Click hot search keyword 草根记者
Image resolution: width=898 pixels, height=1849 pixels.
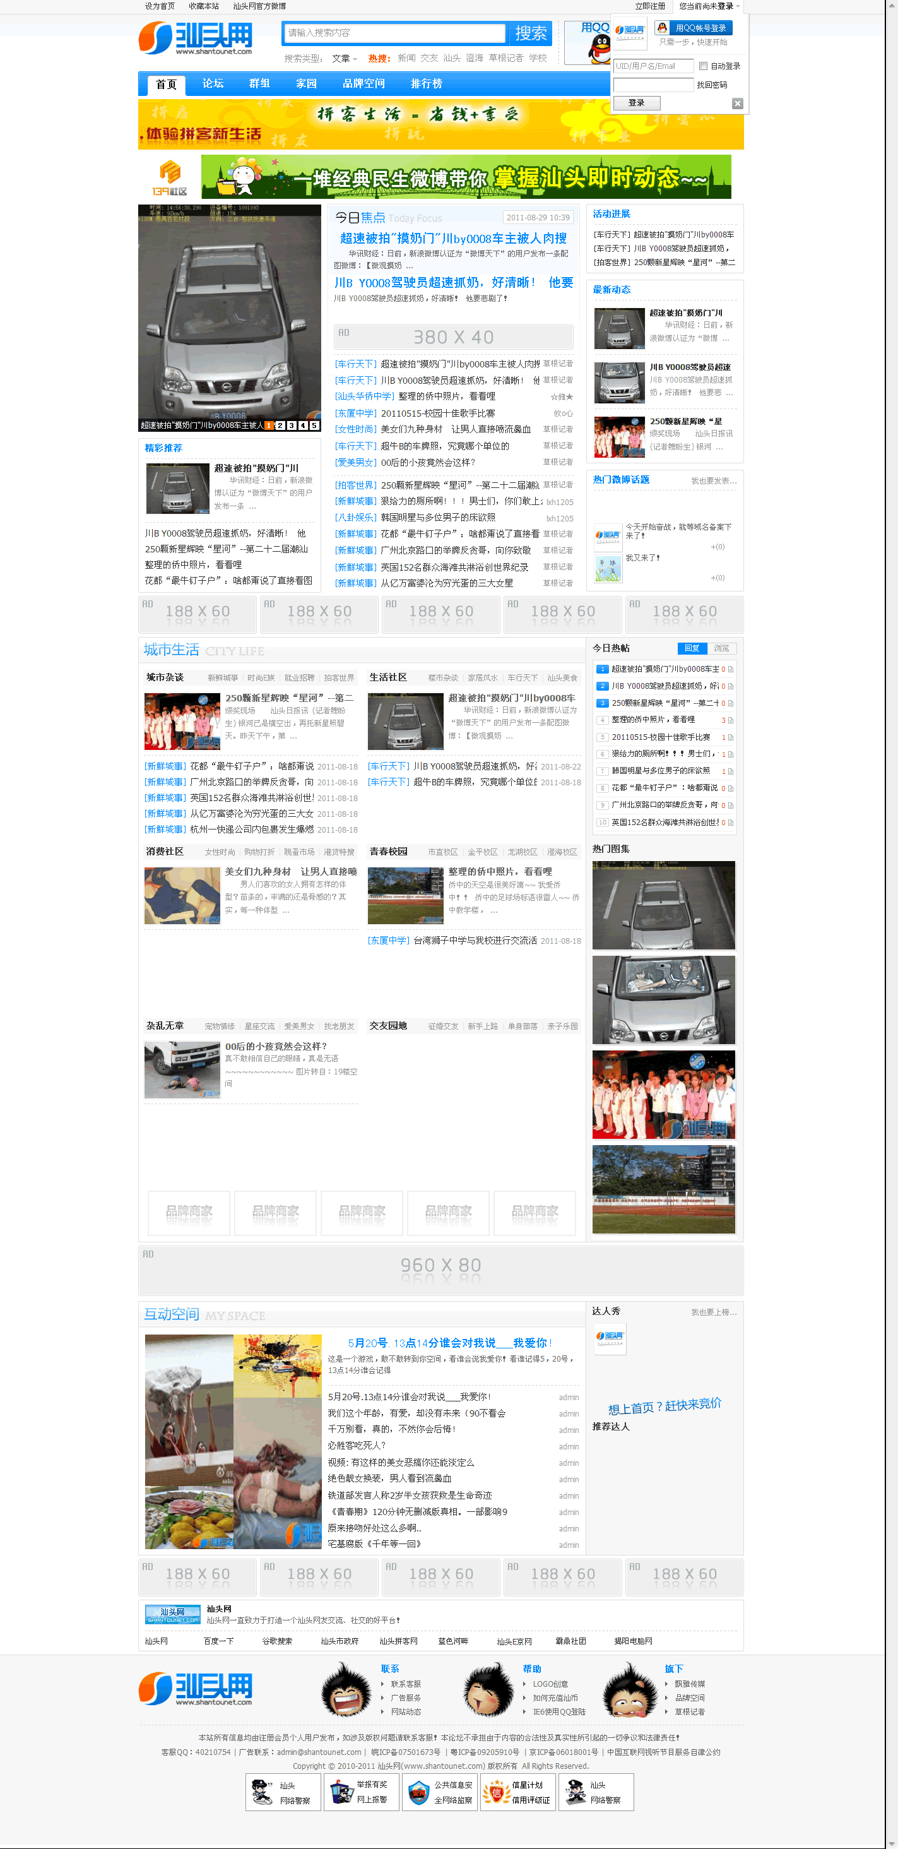coord(505,58)
